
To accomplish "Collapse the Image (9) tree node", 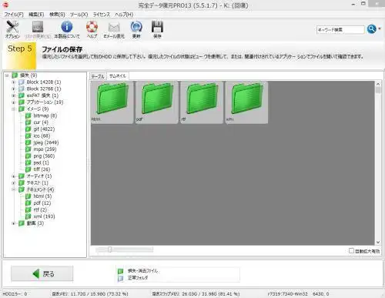I will click(x=14, y=109).
